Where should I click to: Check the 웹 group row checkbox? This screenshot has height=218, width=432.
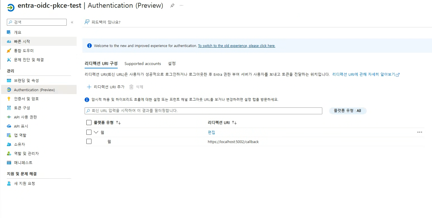click(x=89, y=132)
